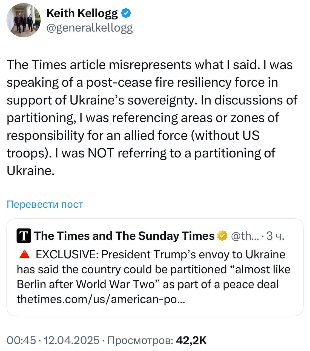
Task: Open the @generalkellogg handle
Action: [x=90, y=28]
